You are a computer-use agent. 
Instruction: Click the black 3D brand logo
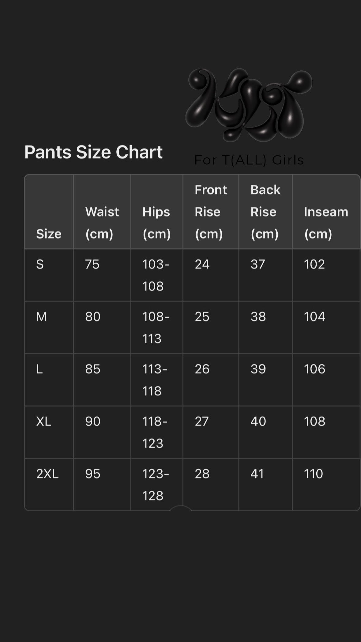pos(249,104)
